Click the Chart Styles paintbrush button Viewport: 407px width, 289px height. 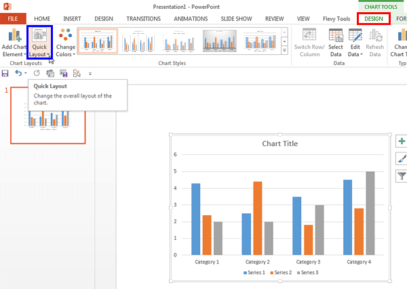pos(402,158)
